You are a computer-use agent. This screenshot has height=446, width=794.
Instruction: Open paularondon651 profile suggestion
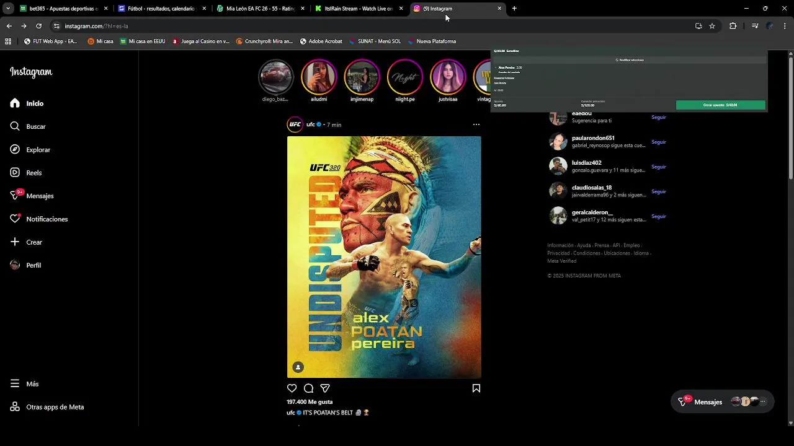pyautogui.click(x=593, y=138)
